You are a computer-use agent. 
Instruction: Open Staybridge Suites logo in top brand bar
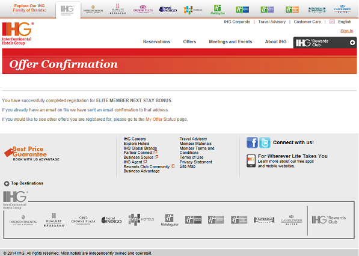coord(317,10)
